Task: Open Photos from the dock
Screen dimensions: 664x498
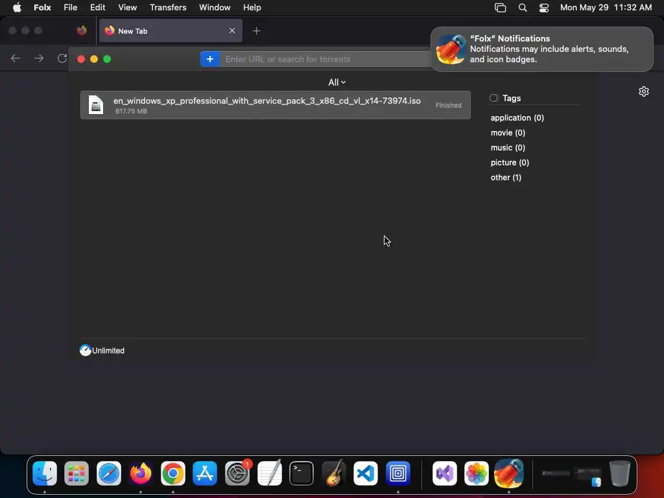Action: (x=477, y=473)
